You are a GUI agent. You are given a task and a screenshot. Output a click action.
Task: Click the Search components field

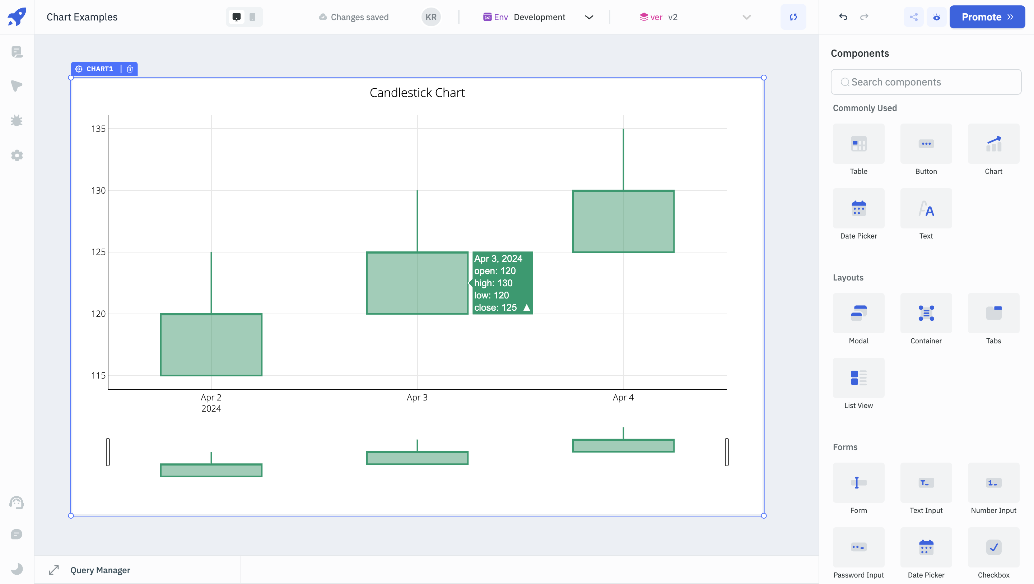[x=926, y=82]
